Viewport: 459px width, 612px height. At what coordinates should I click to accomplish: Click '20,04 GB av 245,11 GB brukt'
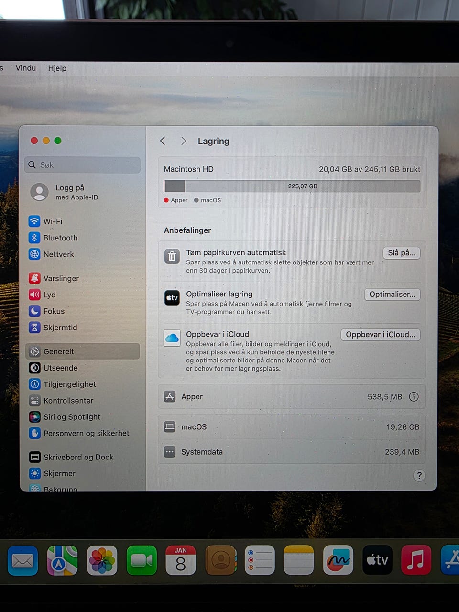[x=370, y=169]
